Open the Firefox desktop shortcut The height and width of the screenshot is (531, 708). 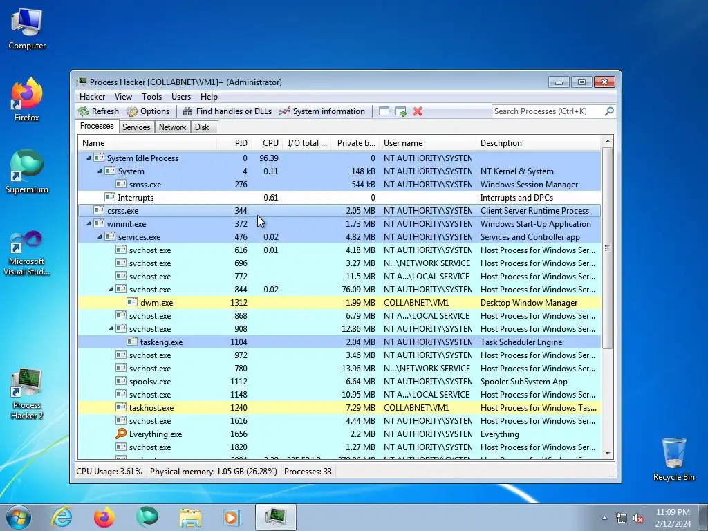[x=27, y=100]
